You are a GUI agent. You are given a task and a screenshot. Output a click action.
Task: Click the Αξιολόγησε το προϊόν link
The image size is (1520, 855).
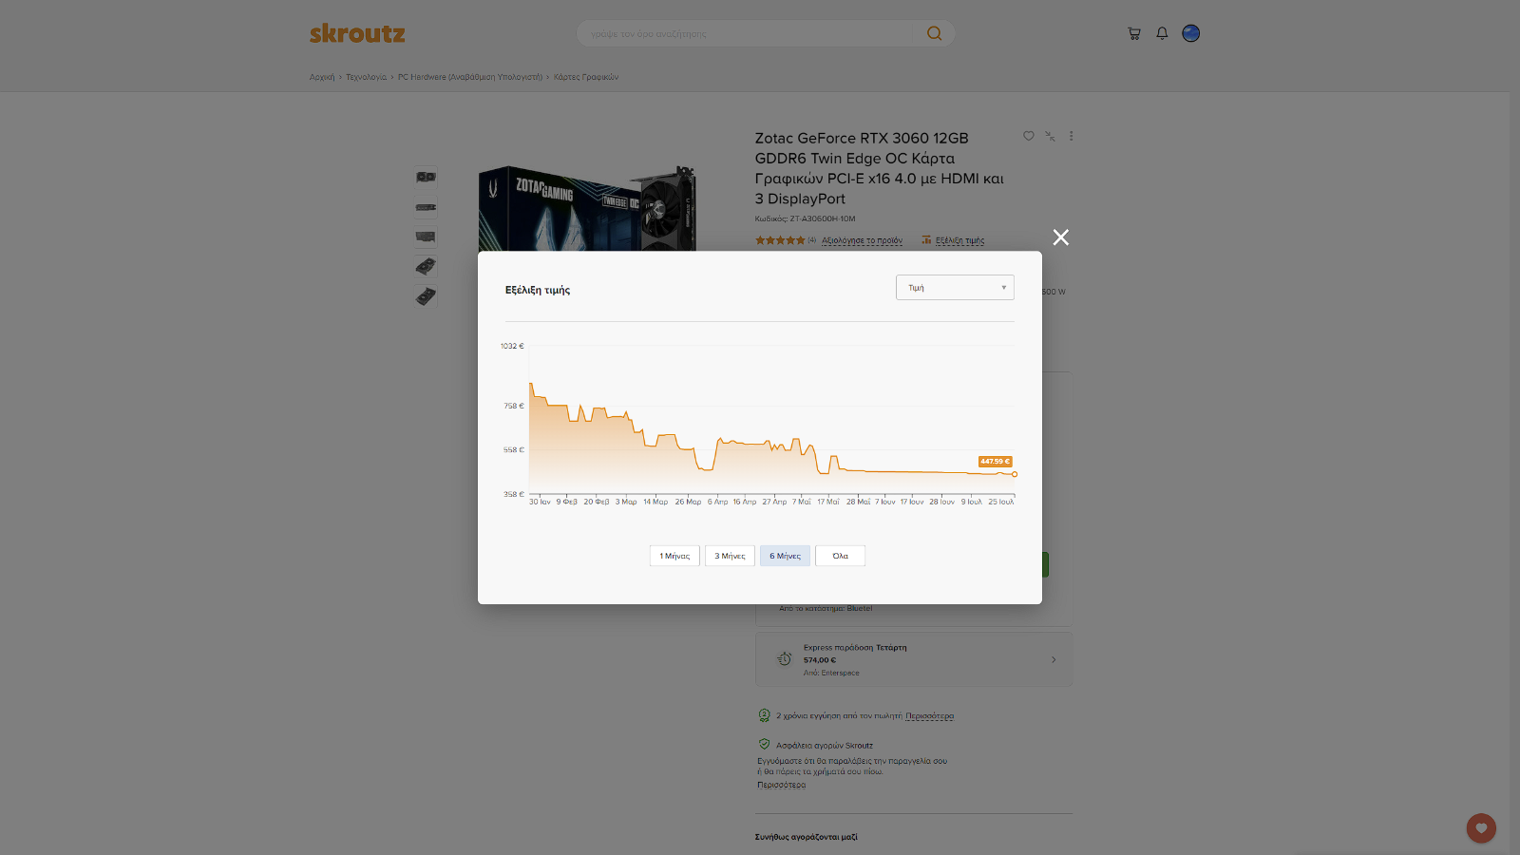coord(863,240)
